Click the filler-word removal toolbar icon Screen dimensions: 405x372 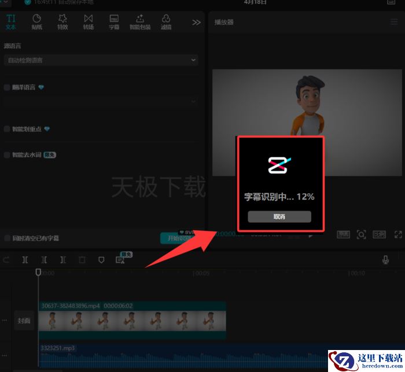120,260
